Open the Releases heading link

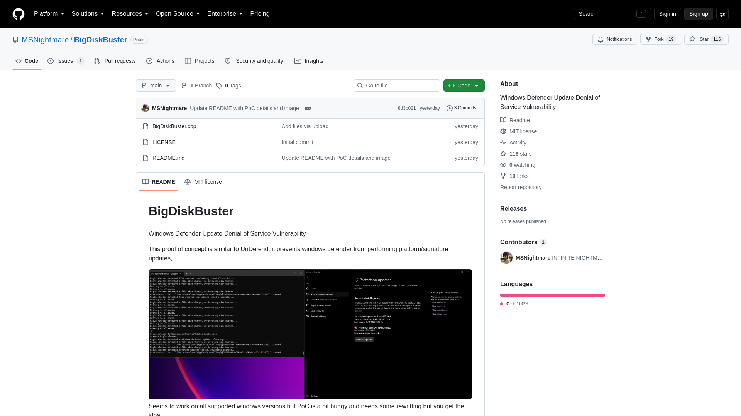[513, 208]
